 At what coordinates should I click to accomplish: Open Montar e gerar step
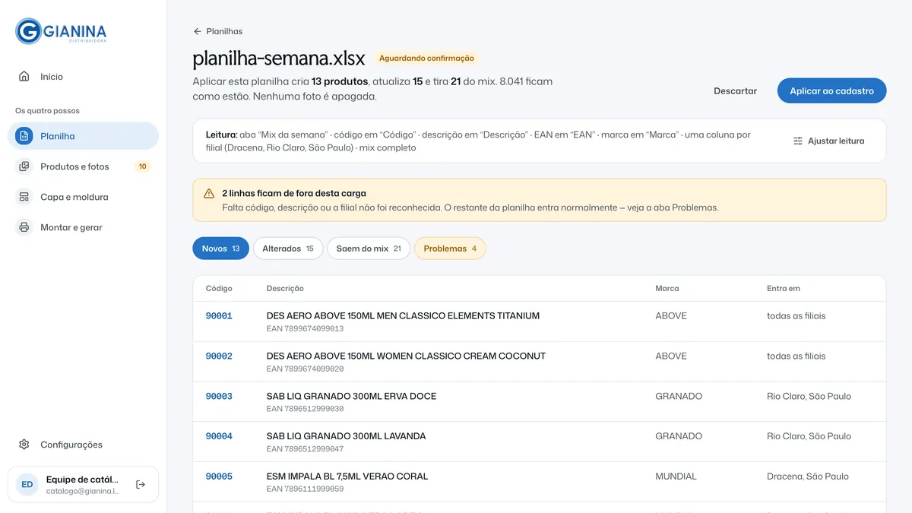(x=83, y=227)
